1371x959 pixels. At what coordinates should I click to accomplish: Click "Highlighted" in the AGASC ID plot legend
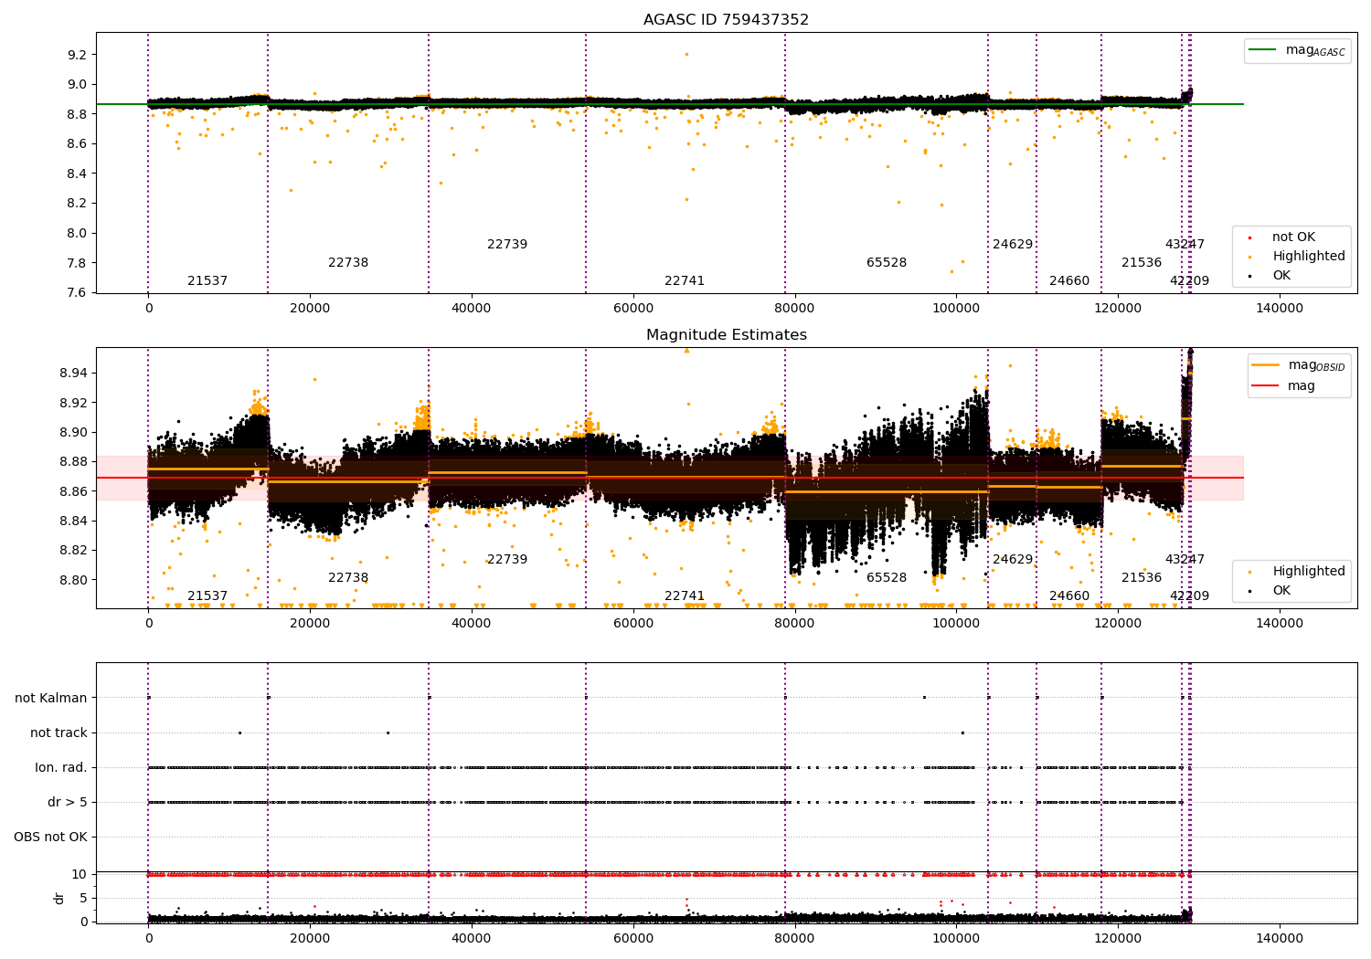pyautogui.click(x=1309, y=256)
